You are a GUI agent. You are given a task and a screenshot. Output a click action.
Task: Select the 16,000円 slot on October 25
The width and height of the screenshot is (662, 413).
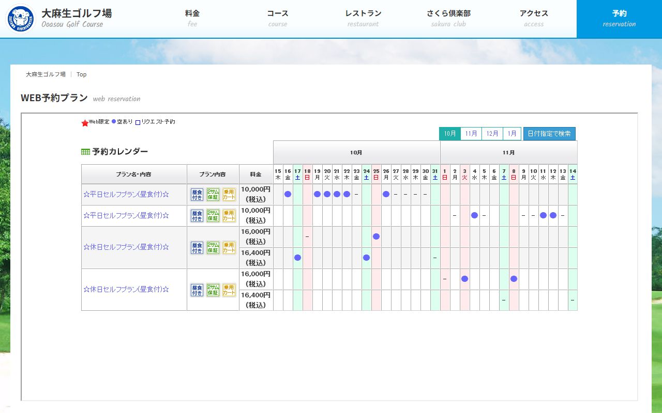pos(376,236)
